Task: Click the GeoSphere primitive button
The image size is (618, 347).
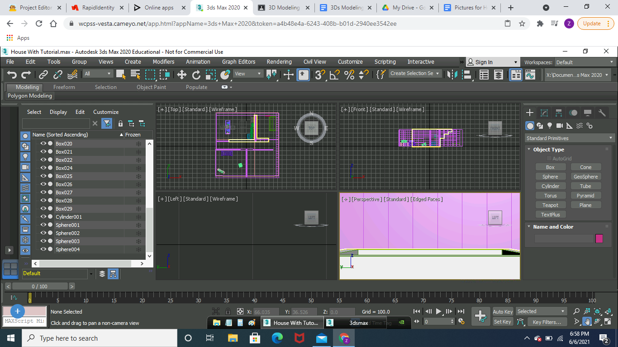Action: (x=585, y=177)
